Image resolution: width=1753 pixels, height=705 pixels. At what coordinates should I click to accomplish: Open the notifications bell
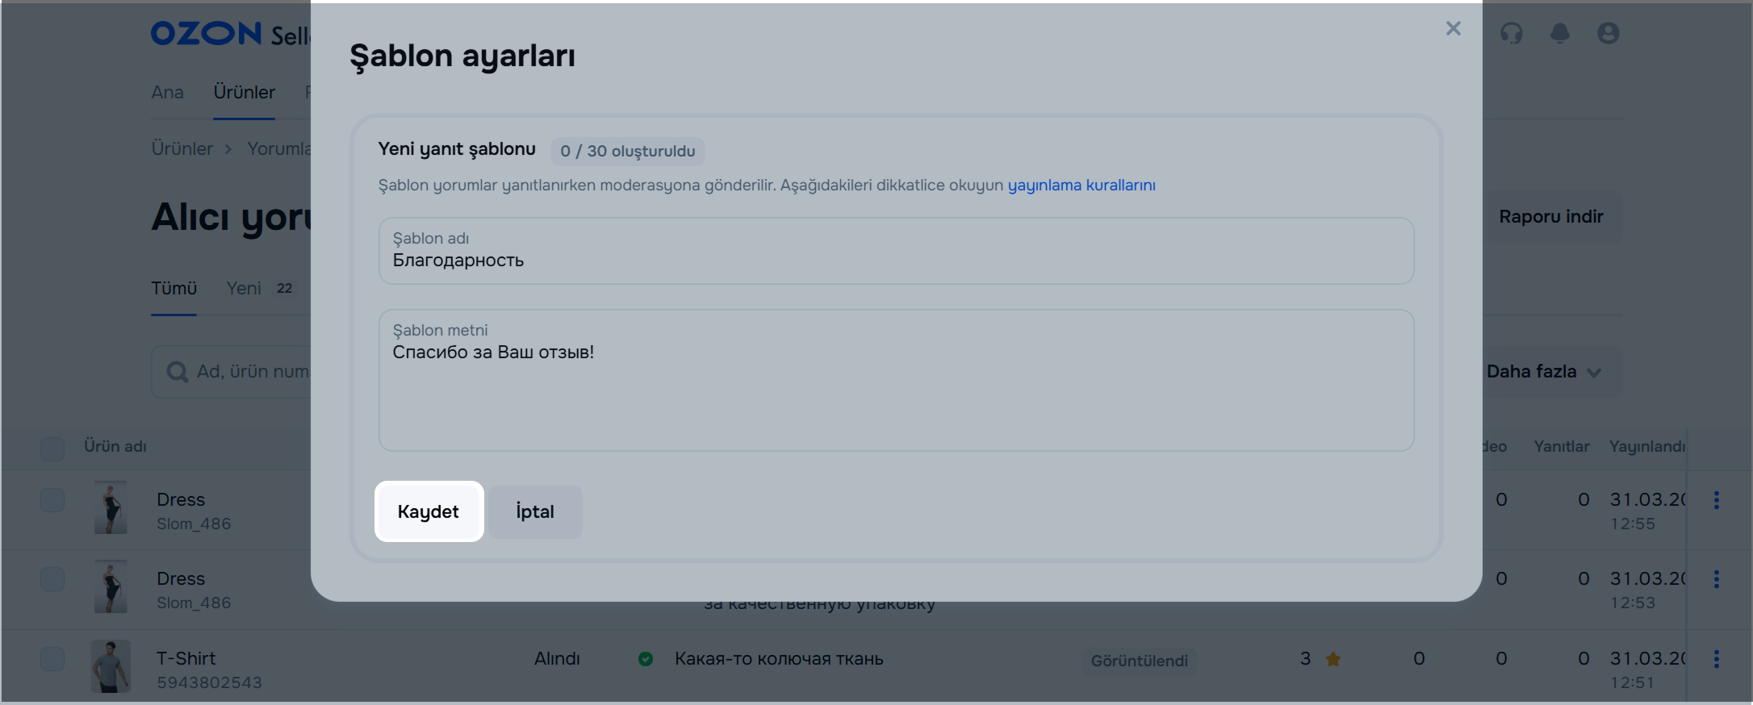pos(1559,33)
